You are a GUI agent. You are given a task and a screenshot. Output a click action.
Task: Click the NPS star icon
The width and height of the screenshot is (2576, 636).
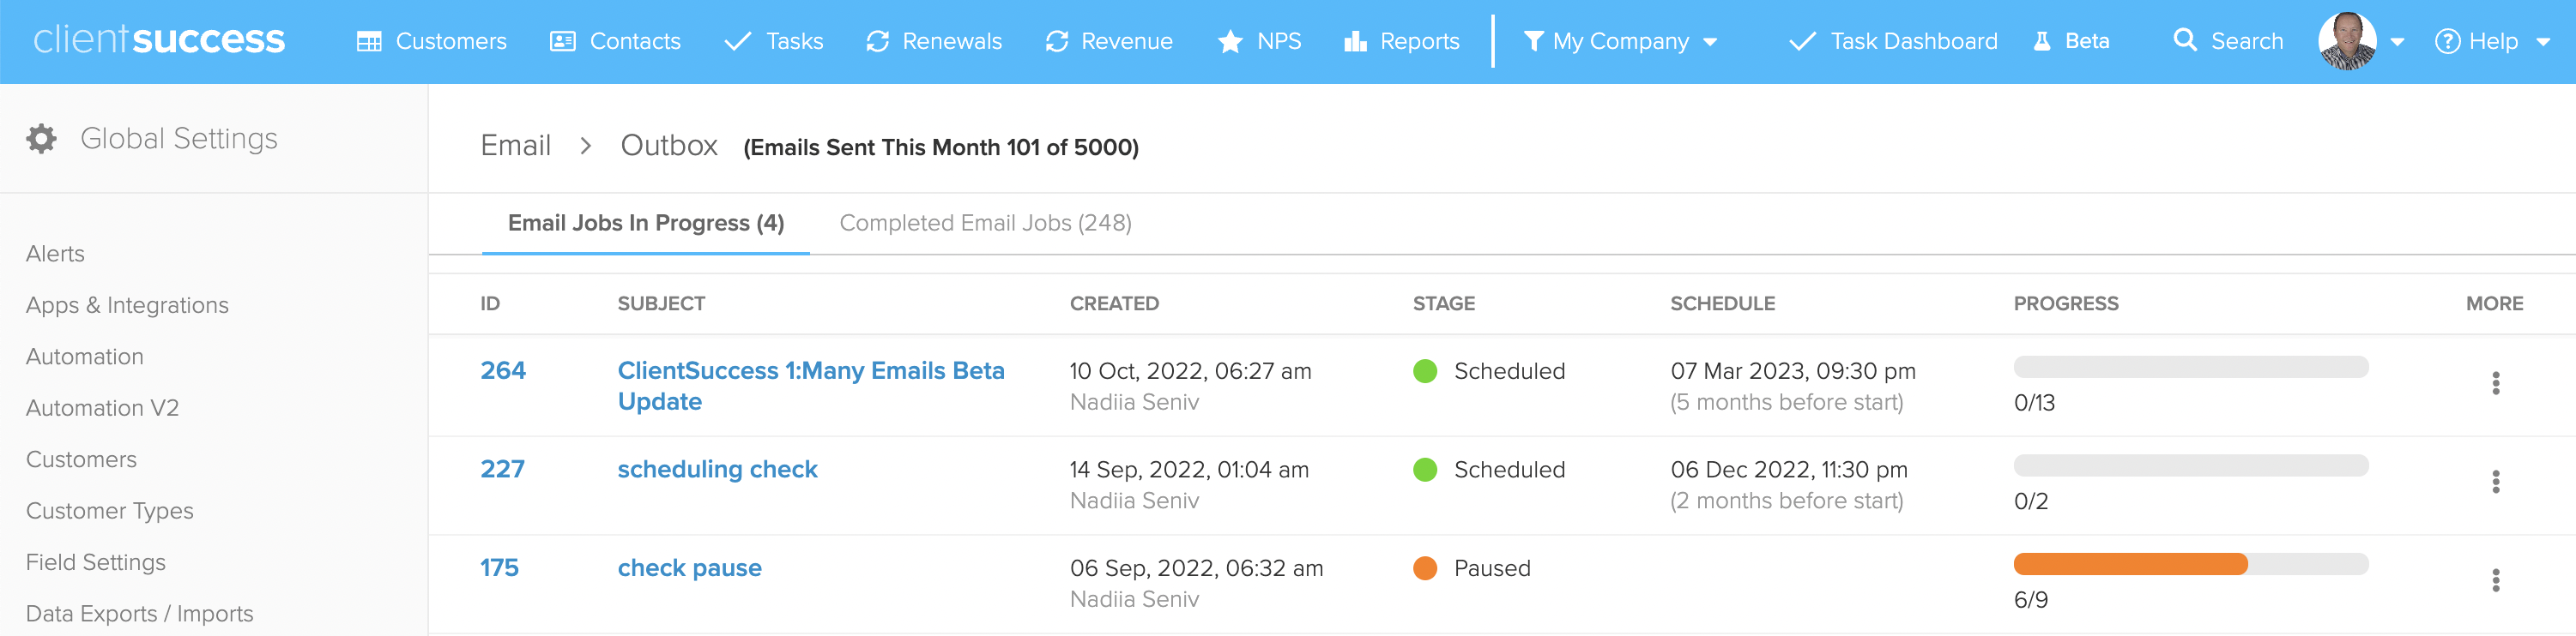click(x=1230, y=41)
